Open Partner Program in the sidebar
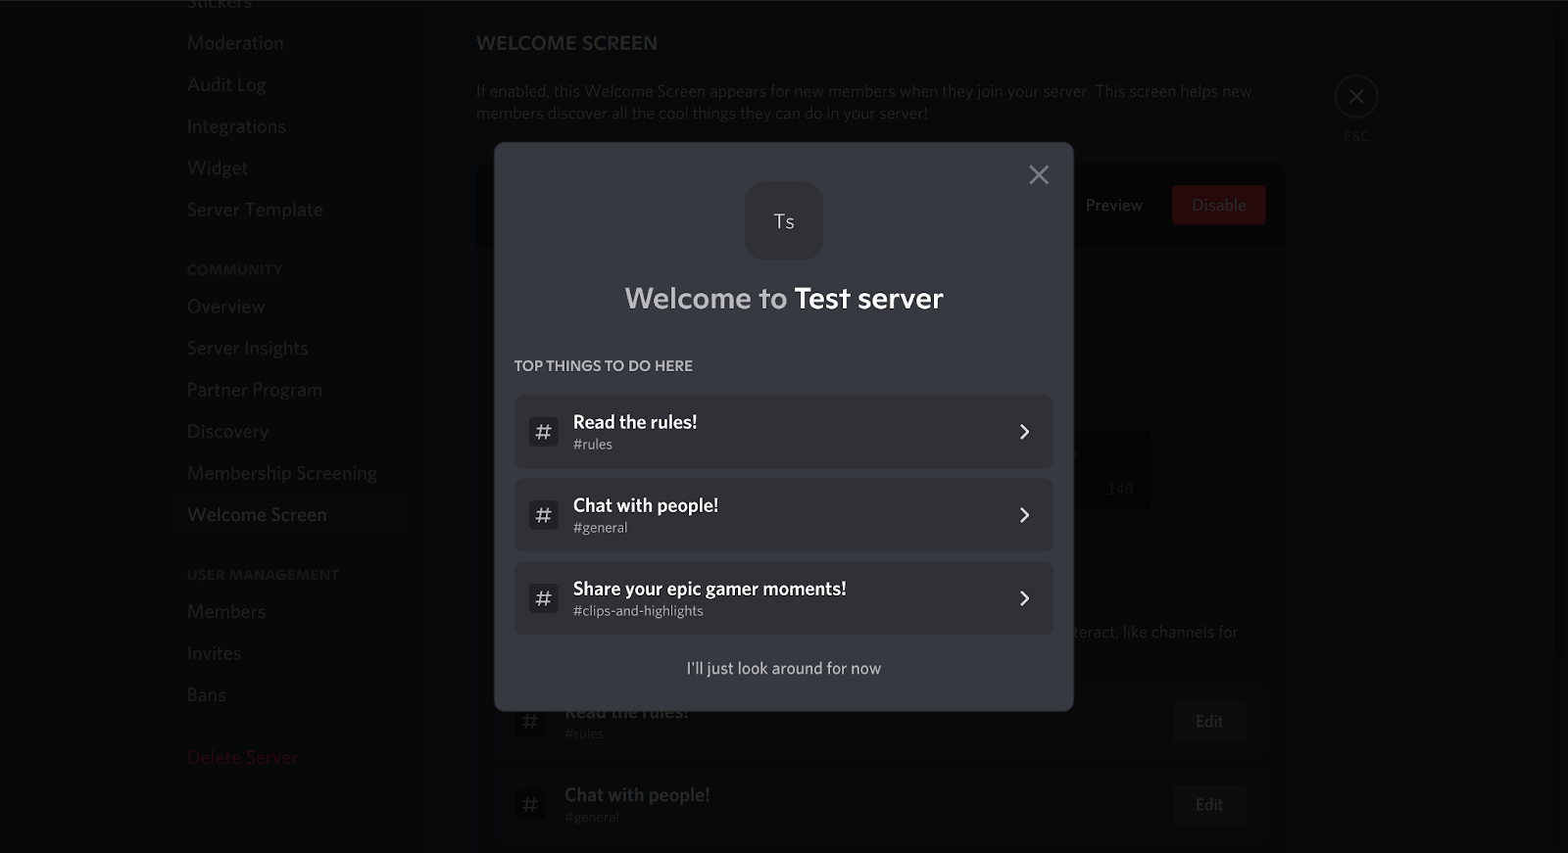The height and width of the screenshot is (853, 1568). point(255,390)
